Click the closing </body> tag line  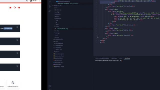(x=102, y=40)
